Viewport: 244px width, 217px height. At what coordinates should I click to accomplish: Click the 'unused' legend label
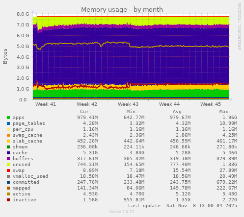[22, 165]
